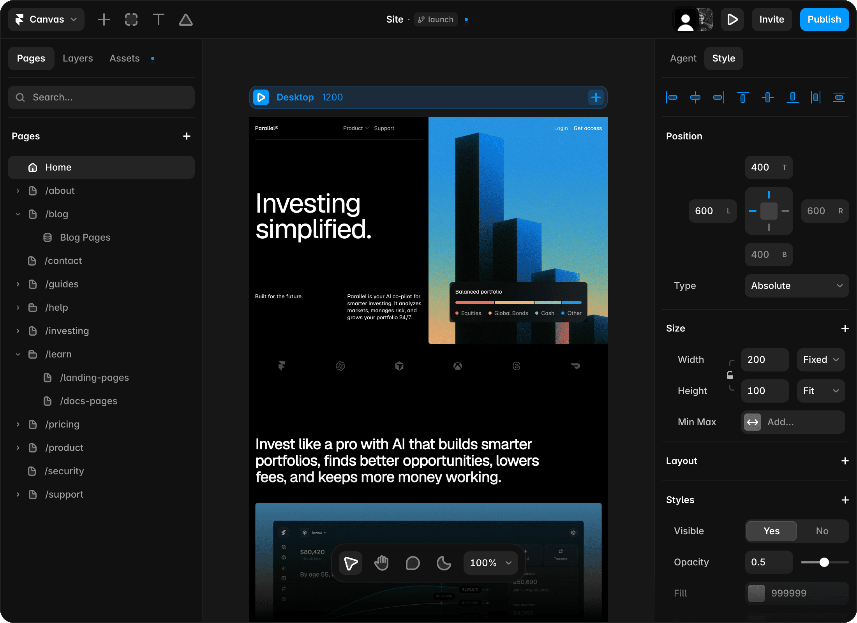Open the Home page
This screenshot has width=857, height=623.
101,167
